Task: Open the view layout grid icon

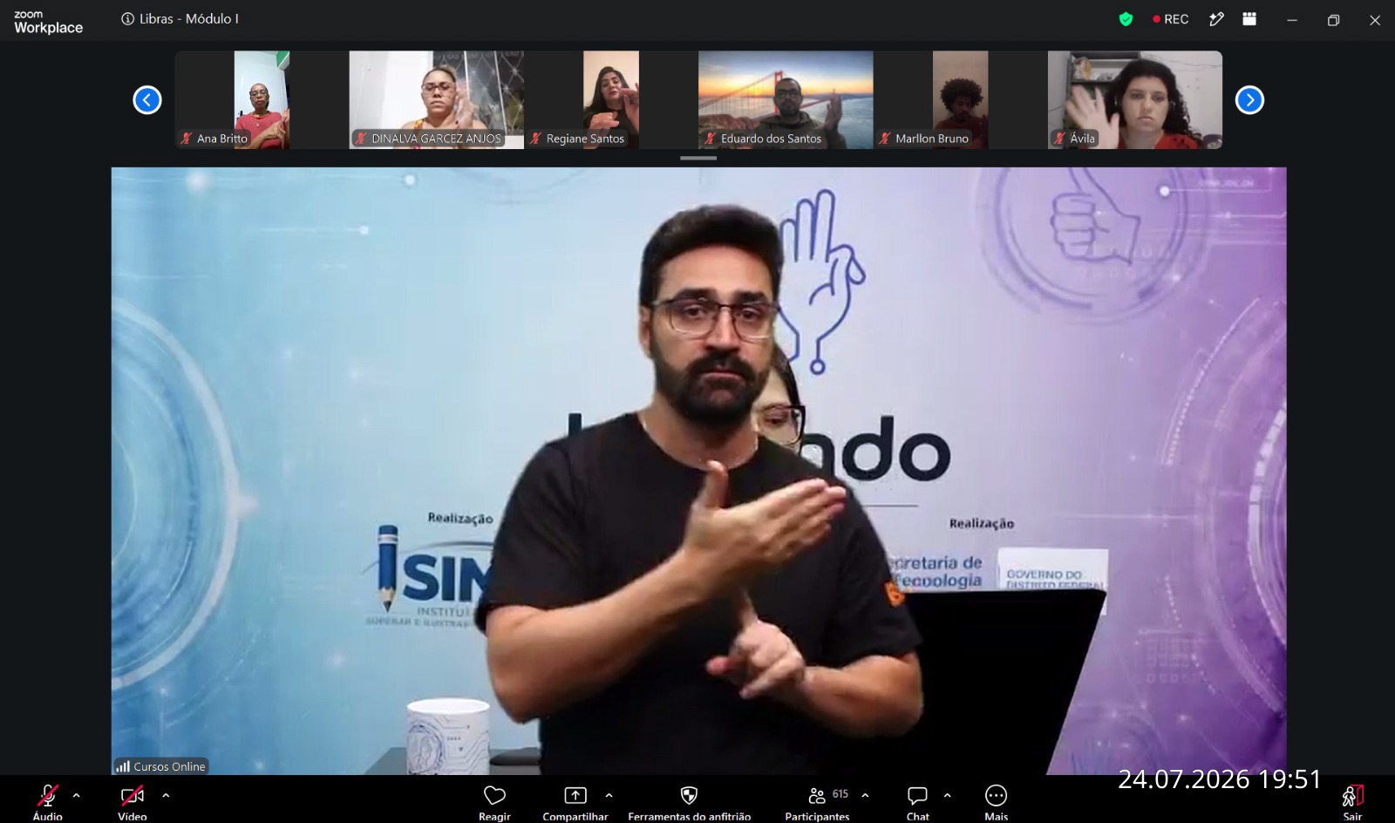Action: [x=1249, y=19]
